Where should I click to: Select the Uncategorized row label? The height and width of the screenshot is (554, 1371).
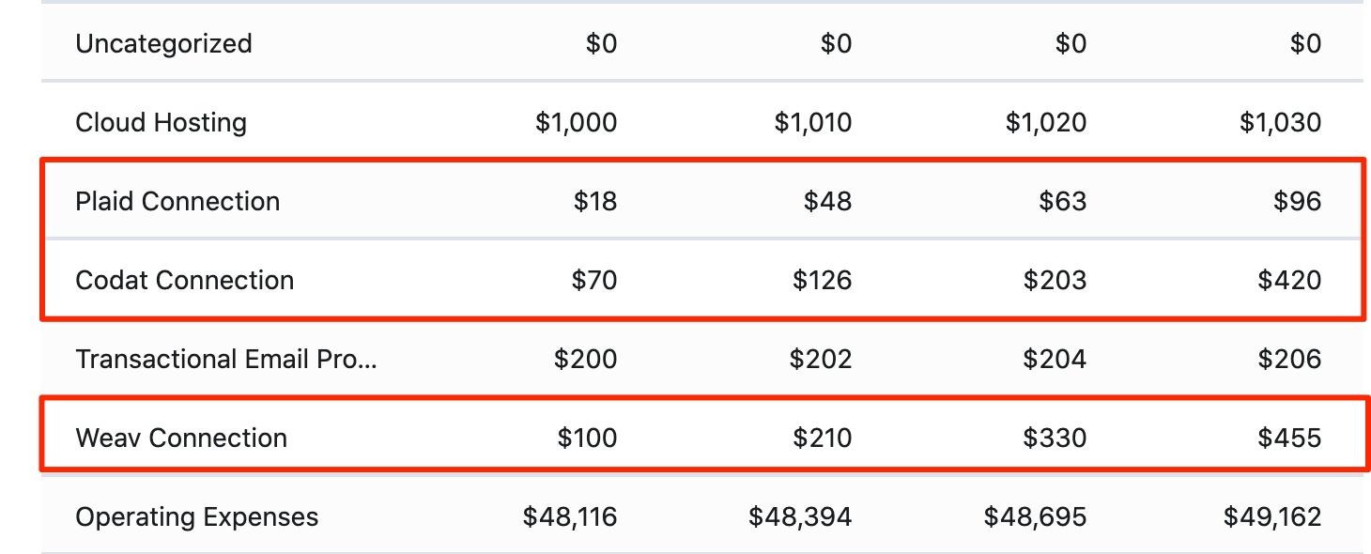163,44
